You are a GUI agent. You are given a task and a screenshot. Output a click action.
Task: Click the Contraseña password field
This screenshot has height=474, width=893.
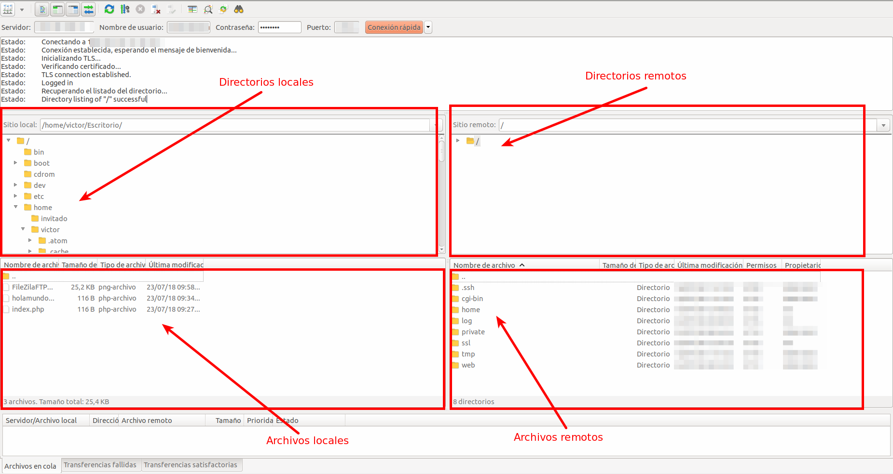click(x=279, y=27)
